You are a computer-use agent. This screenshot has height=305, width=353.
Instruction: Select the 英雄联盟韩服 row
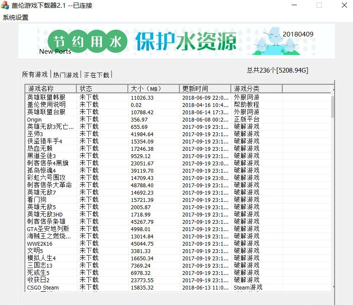178,98
